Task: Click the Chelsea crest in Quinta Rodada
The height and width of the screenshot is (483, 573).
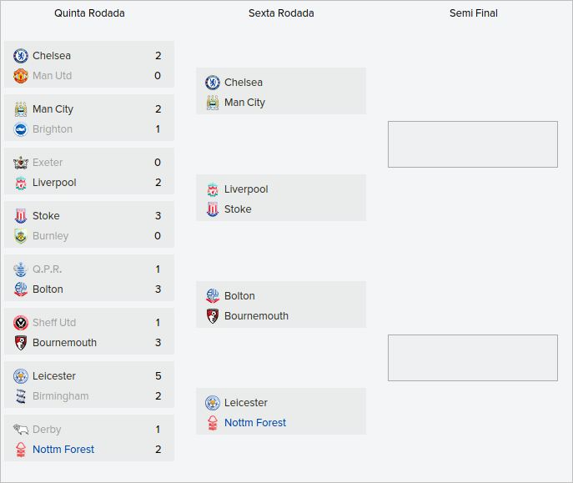Action: point(21,56)
